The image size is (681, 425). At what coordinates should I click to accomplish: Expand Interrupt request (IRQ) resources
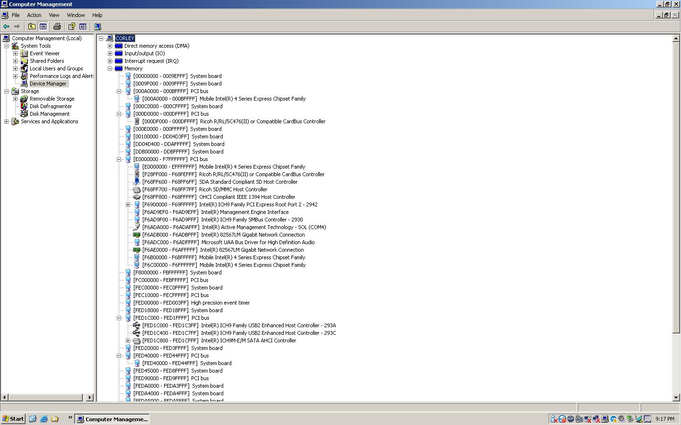pyautogui.click(x=110, y=61)
